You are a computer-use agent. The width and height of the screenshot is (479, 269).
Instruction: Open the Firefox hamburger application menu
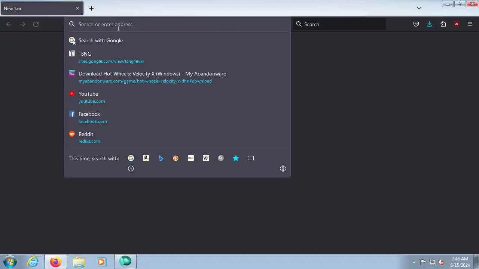(x=470, y=24)
